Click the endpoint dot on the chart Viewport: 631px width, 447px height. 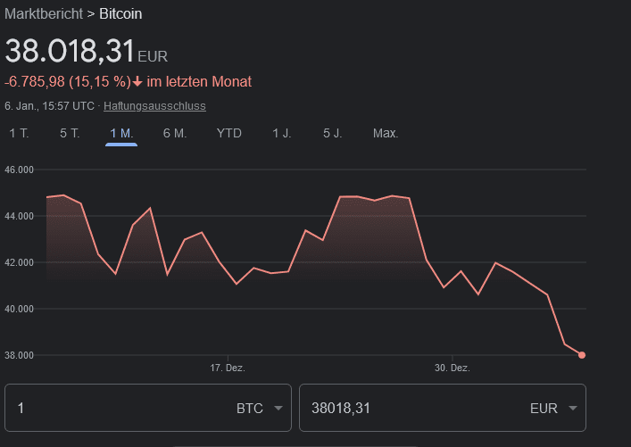582,355
